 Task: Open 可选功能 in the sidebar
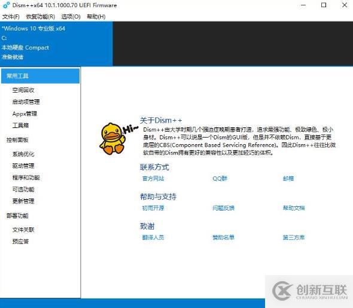pos(23,190)
